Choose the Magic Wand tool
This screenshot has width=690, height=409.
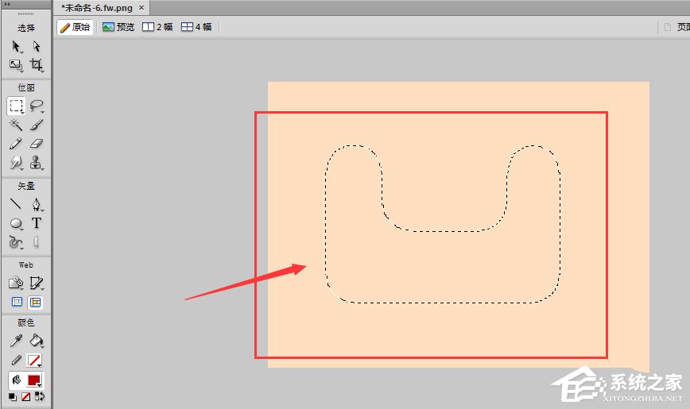(16, 125)
